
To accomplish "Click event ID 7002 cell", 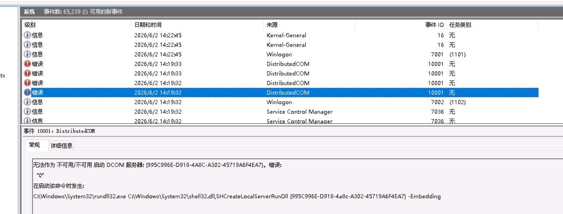I will pyautogui.click(x=438, y=102).
